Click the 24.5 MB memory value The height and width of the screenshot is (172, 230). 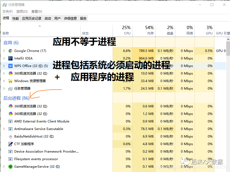pyautogui.click(x=147, y=89)
